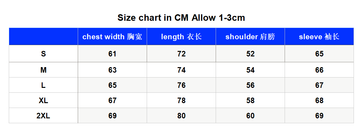364x131 pixels.
Task: Click the 2XL size row label
Action: tap(43, 115)
